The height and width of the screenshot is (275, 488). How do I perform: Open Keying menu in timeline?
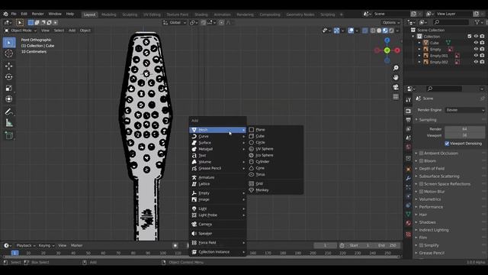[x=47, y=246]
